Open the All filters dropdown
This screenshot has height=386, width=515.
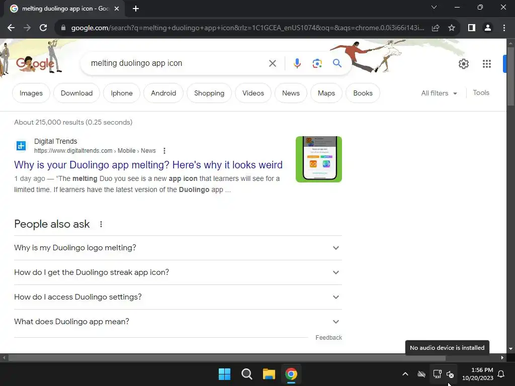click(439, 93)
